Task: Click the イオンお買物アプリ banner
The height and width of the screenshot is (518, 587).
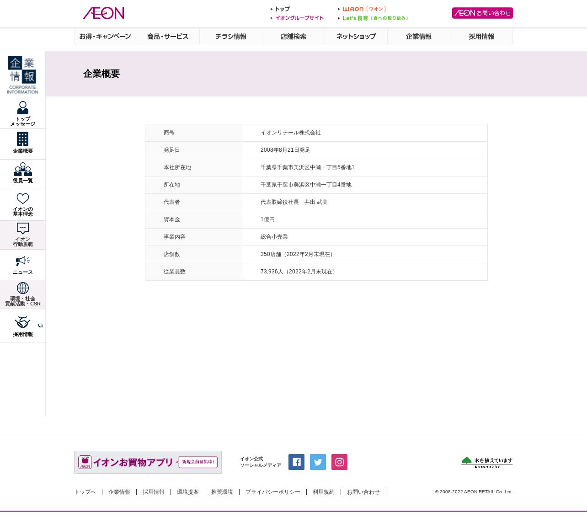Action: [148, 462]
